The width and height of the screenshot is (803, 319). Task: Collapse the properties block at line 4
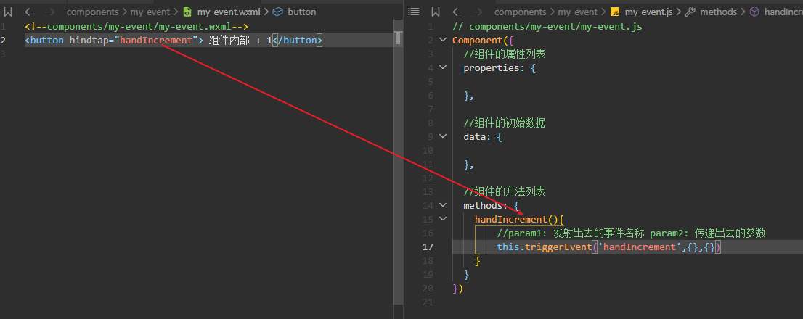pos(442,67)
